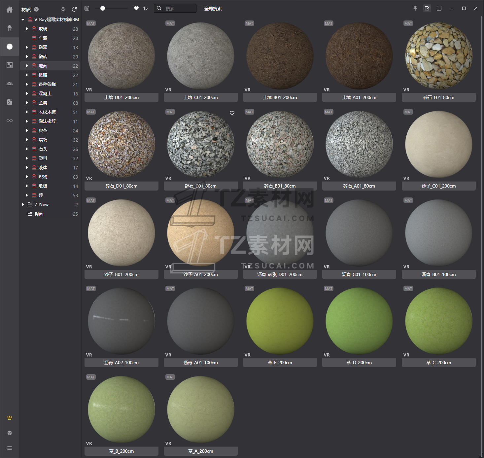The height and width of the screenshot is (458, 484).
Task: Click the library icon beside 纸板
Action: click(x=34, y=186)
